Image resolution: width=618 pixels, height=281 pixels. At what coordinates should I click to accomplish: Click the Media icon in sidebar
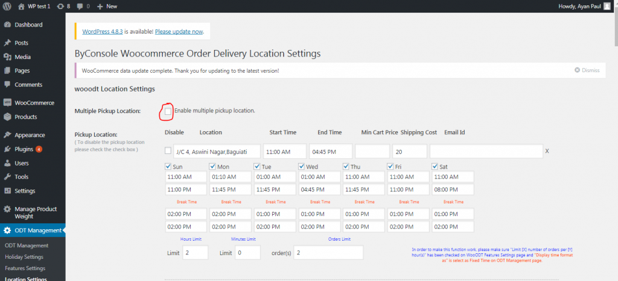pyautogui.click(x=7, y=57)
